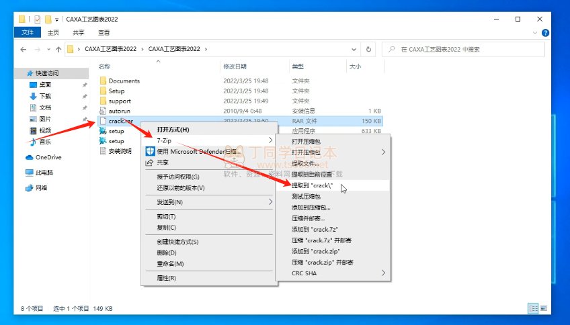Click the refresh button beside address bar
This screenshot has width=570, height=325.
(368, 49)
